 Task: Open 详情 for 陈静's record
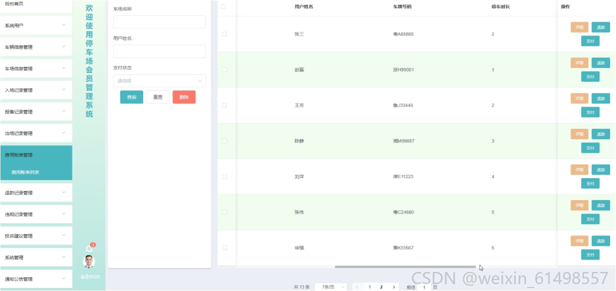[x=579, y=134]
